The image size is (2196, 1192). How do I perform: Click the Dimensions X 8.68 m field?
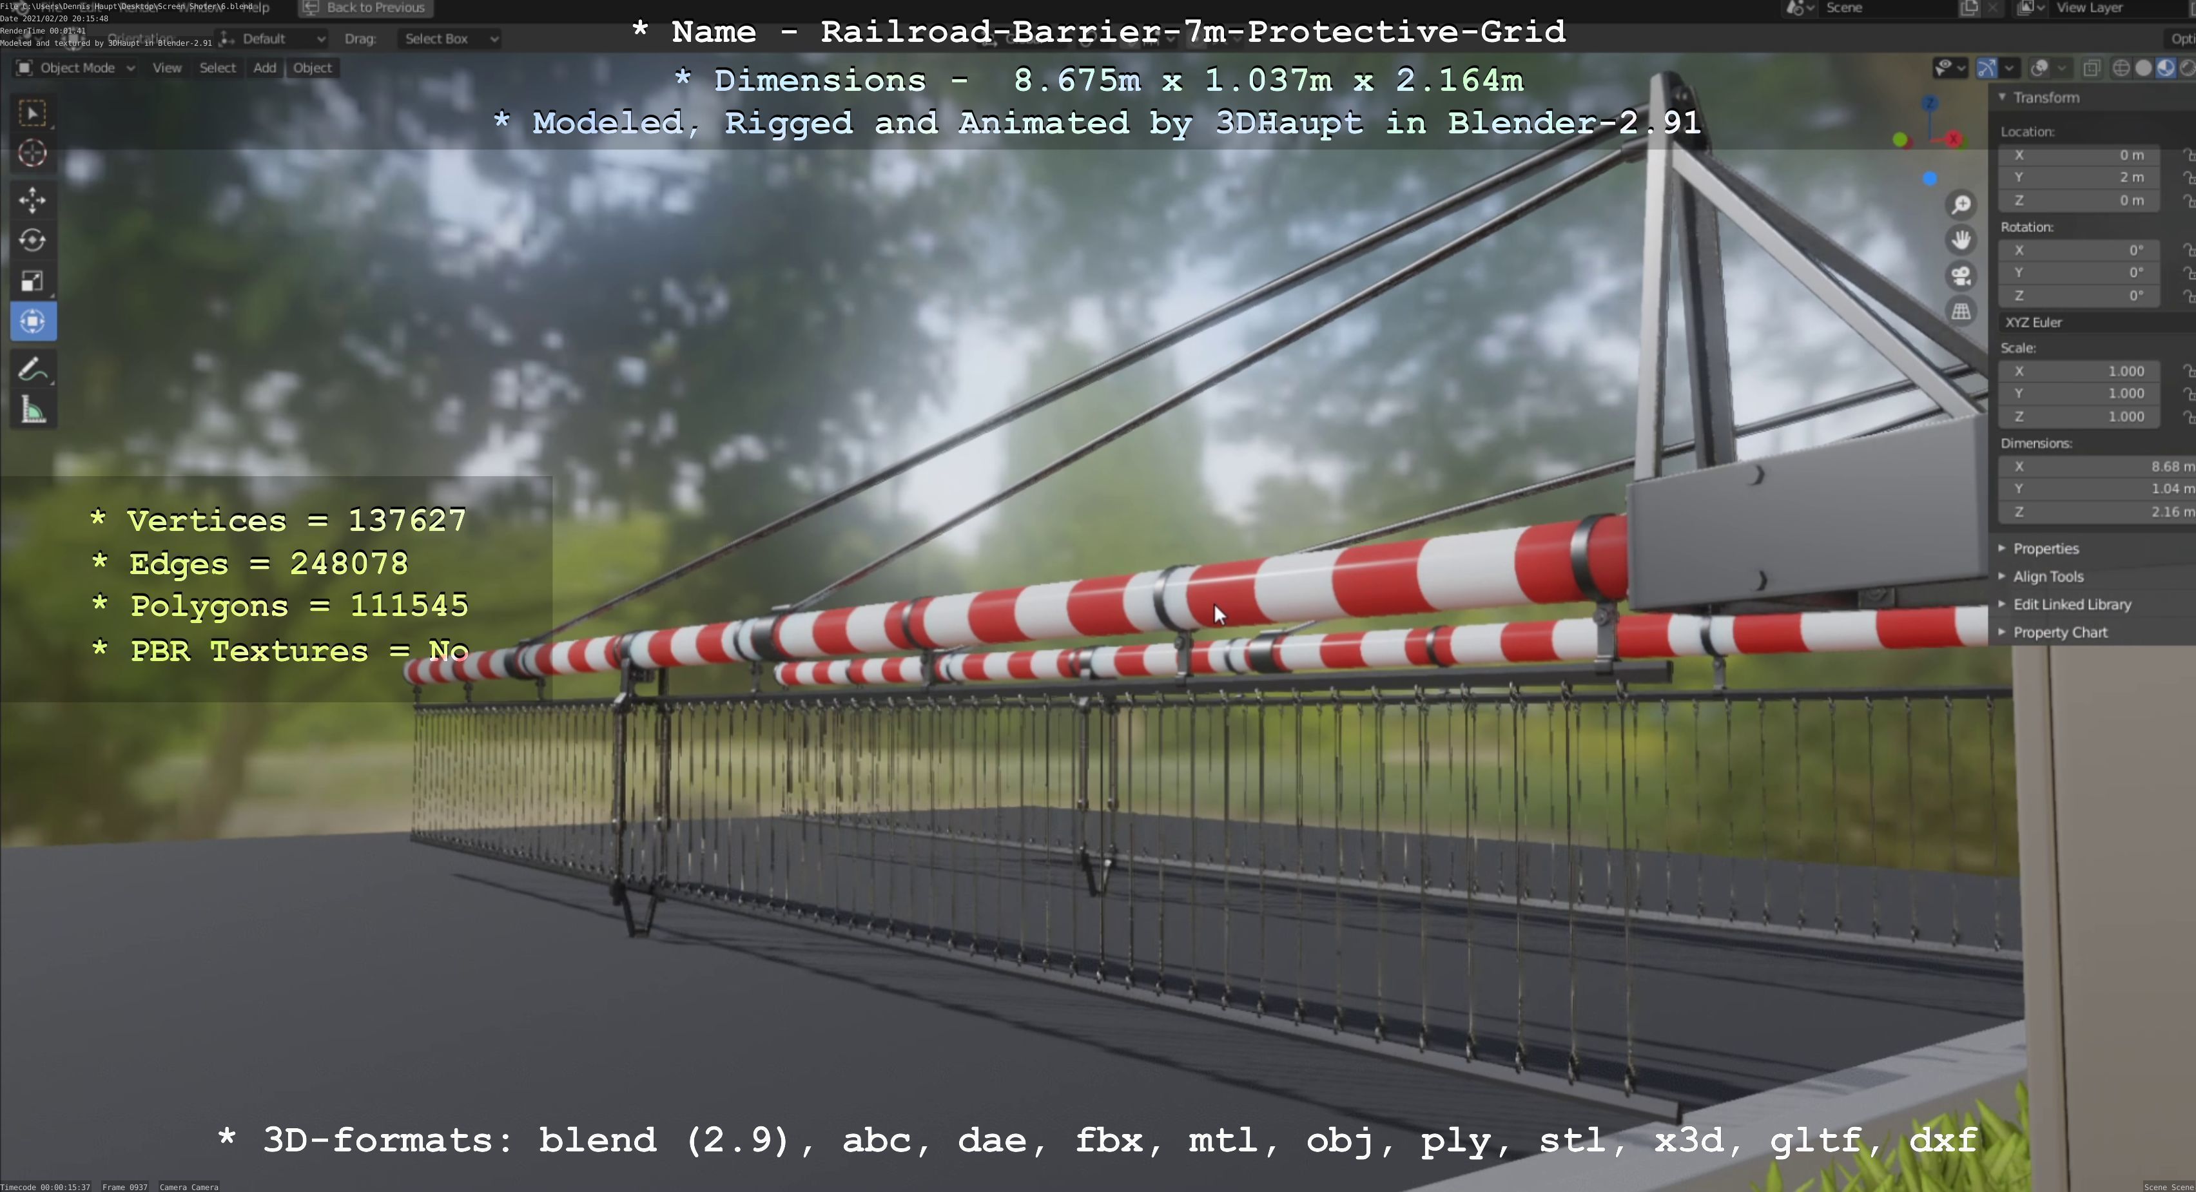coord(2097,467)
